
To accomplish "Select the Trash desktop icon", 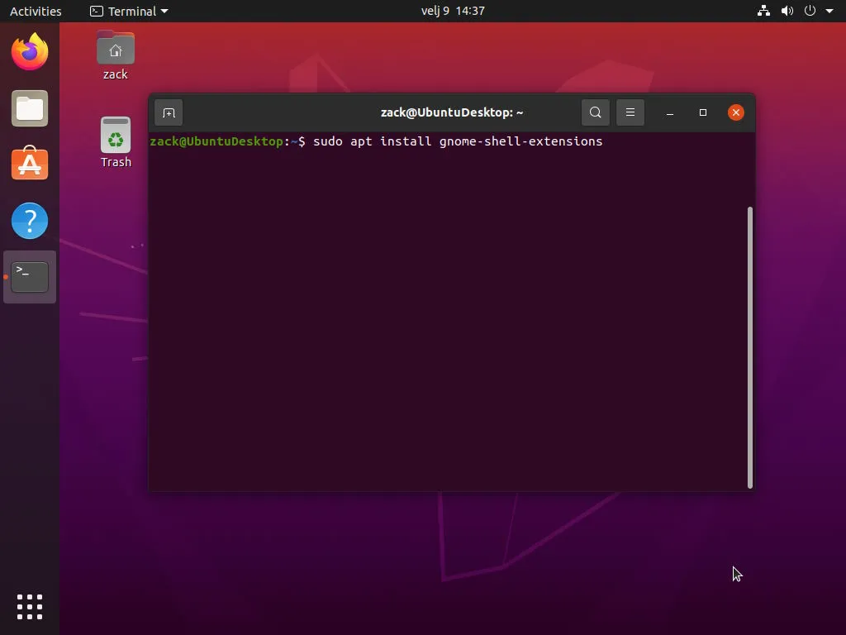I will click(x=116, y=142).
